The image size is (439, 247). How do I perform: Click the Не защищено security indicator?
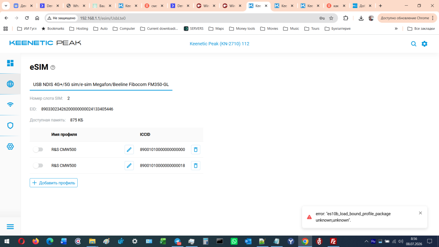62,18
